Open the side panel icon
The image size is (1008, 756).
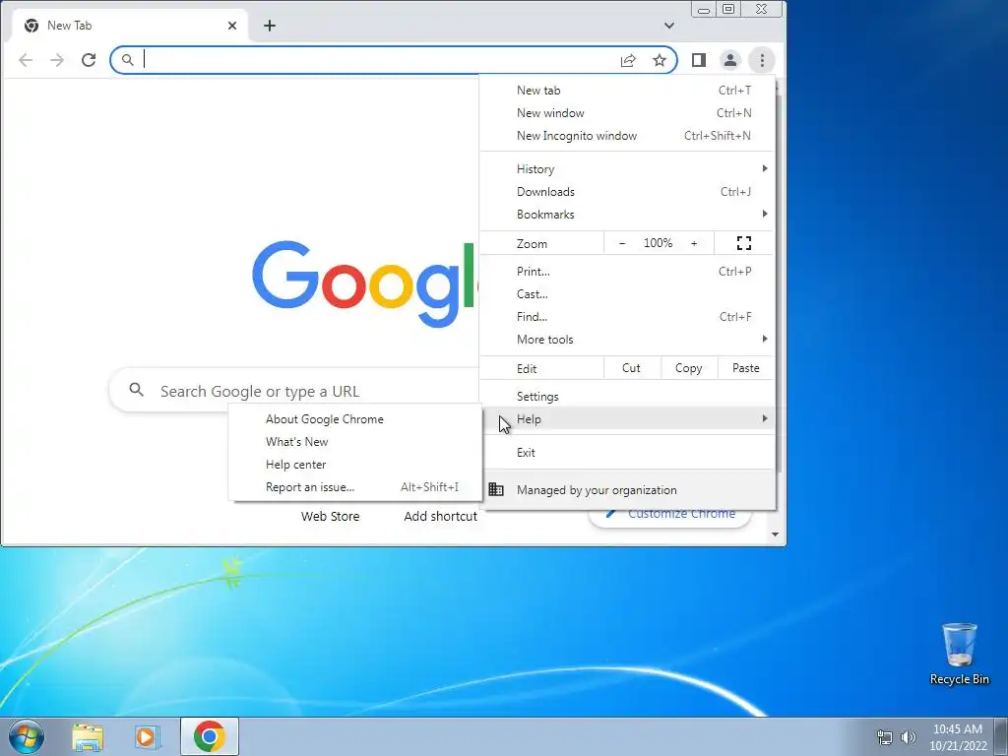(699, 60)
